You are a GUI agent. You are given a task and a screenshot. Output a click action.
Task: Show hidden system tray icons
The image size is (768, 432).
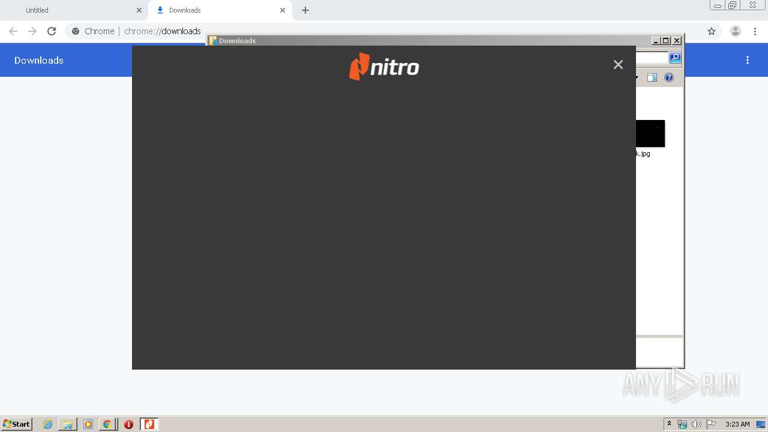click(x=669, y=424)
